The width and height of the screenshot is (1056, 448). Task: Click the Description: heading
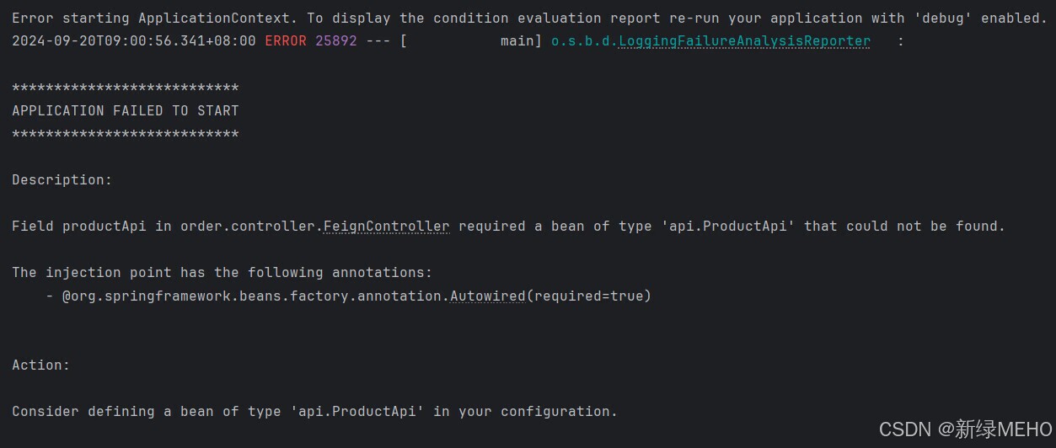62,180
